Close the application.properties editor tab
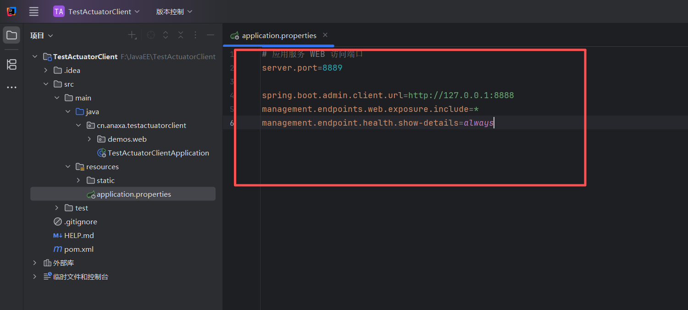This screenshot has width=688, height=310. point(325,35)
